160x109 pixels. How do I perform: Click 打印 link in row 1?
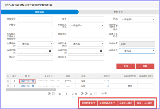tap(27, 81)
